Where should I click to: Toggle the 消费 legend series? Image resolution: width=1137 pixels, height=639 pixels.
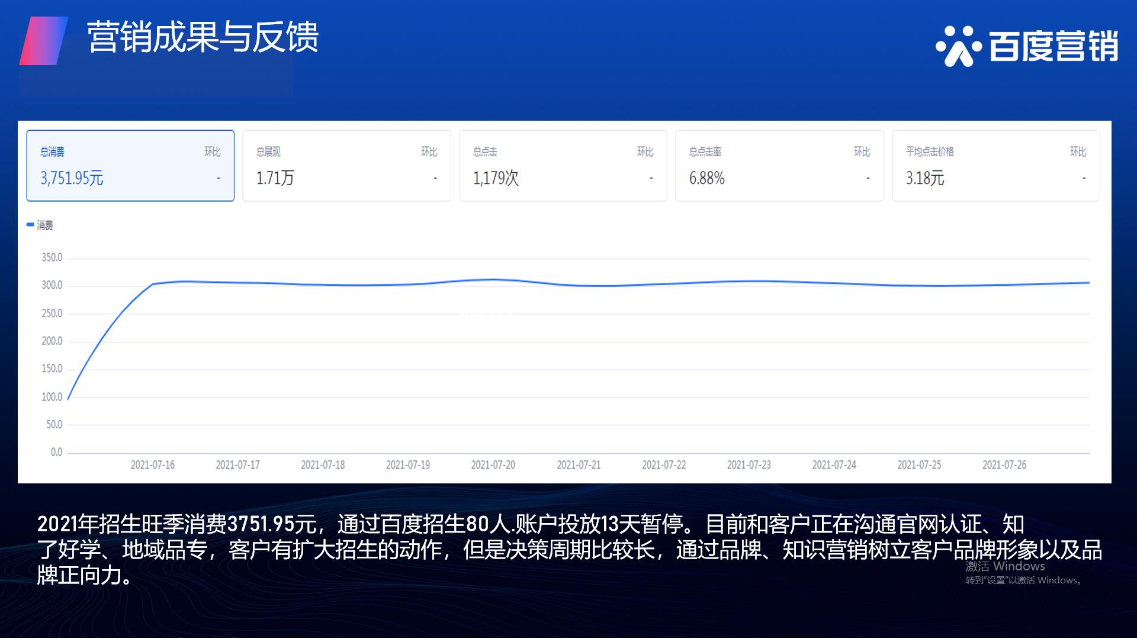click(40, 225)
